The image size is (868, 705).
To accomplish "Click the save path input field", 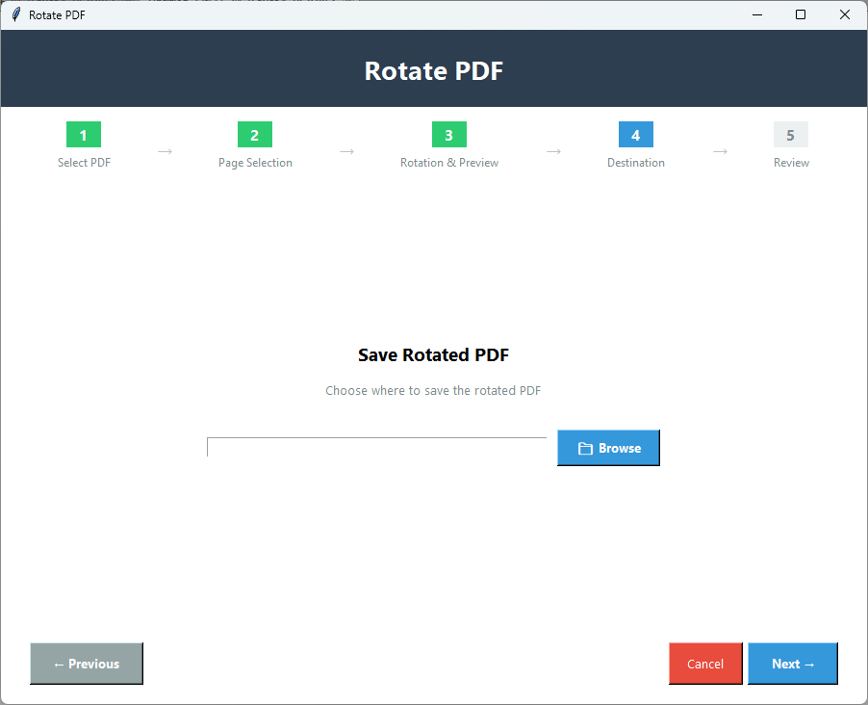I will 375,447.
